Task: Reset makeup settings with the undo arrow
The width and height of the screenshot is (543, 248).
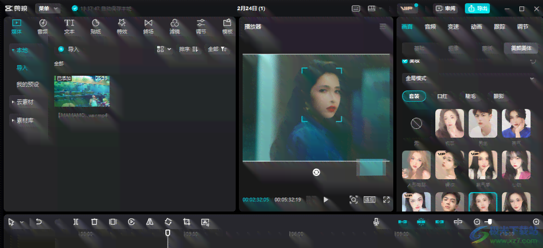Action: pyautogui.click(x=533, y=61)
